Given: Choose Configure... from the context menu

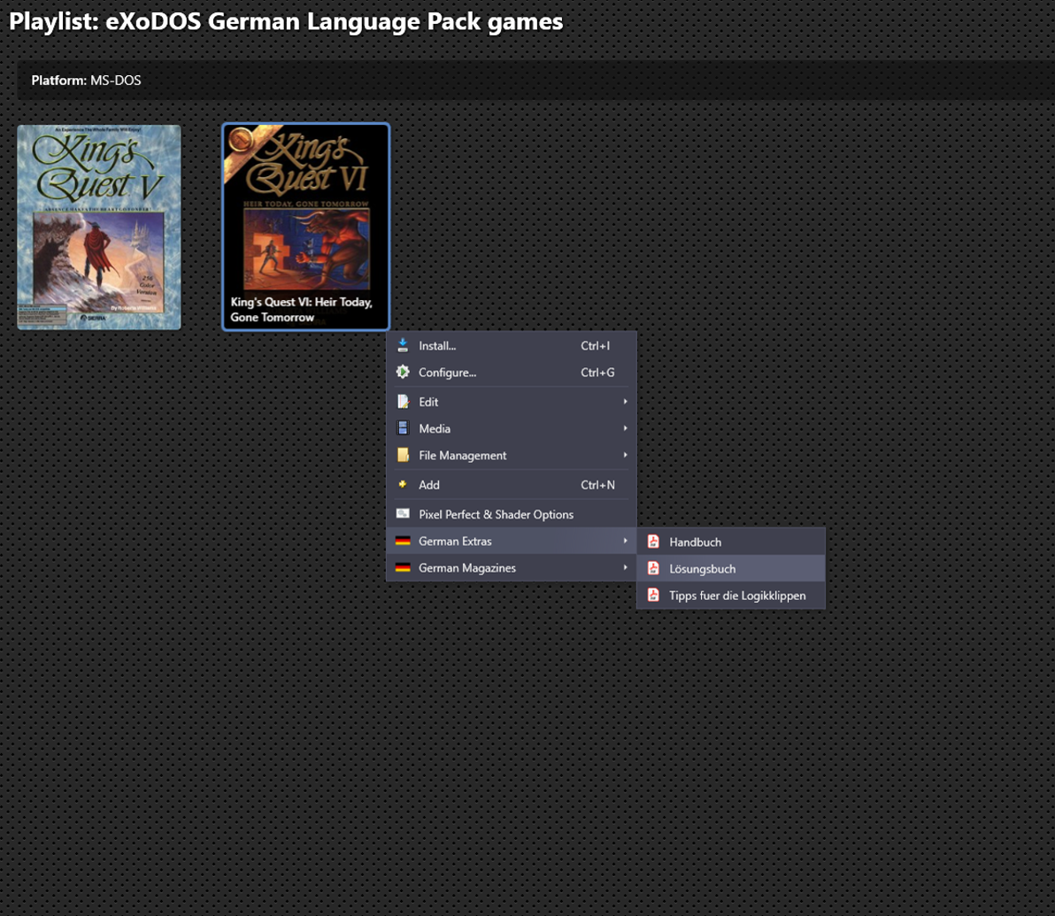Looking at the screenshot, I should pyautogui.click(x=512, y=373).
